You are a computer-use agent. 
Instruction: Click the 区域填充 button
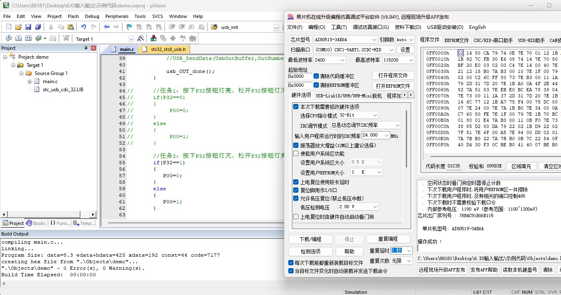[x=521, y=166]
